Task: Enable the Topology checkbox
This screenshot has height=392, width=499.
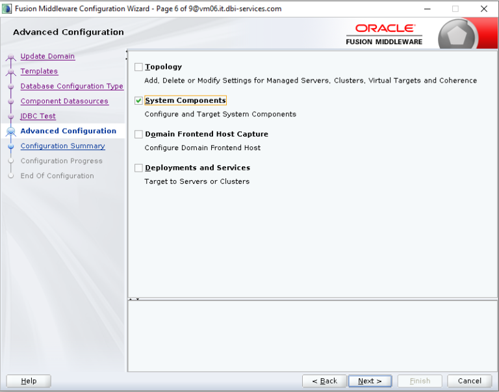Action: 138,67
